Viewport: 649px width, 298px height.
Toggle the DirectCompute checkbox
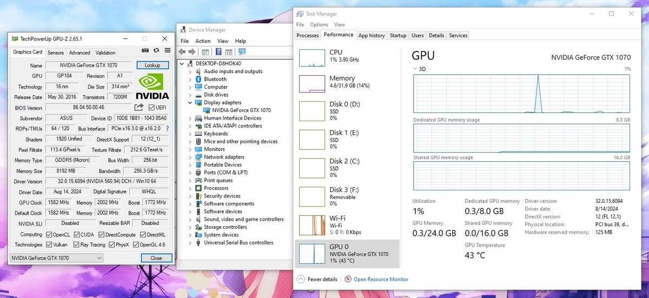[101, 235]
